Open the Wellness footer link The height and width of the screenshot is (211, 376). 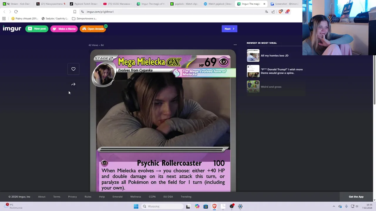point(136,197)
